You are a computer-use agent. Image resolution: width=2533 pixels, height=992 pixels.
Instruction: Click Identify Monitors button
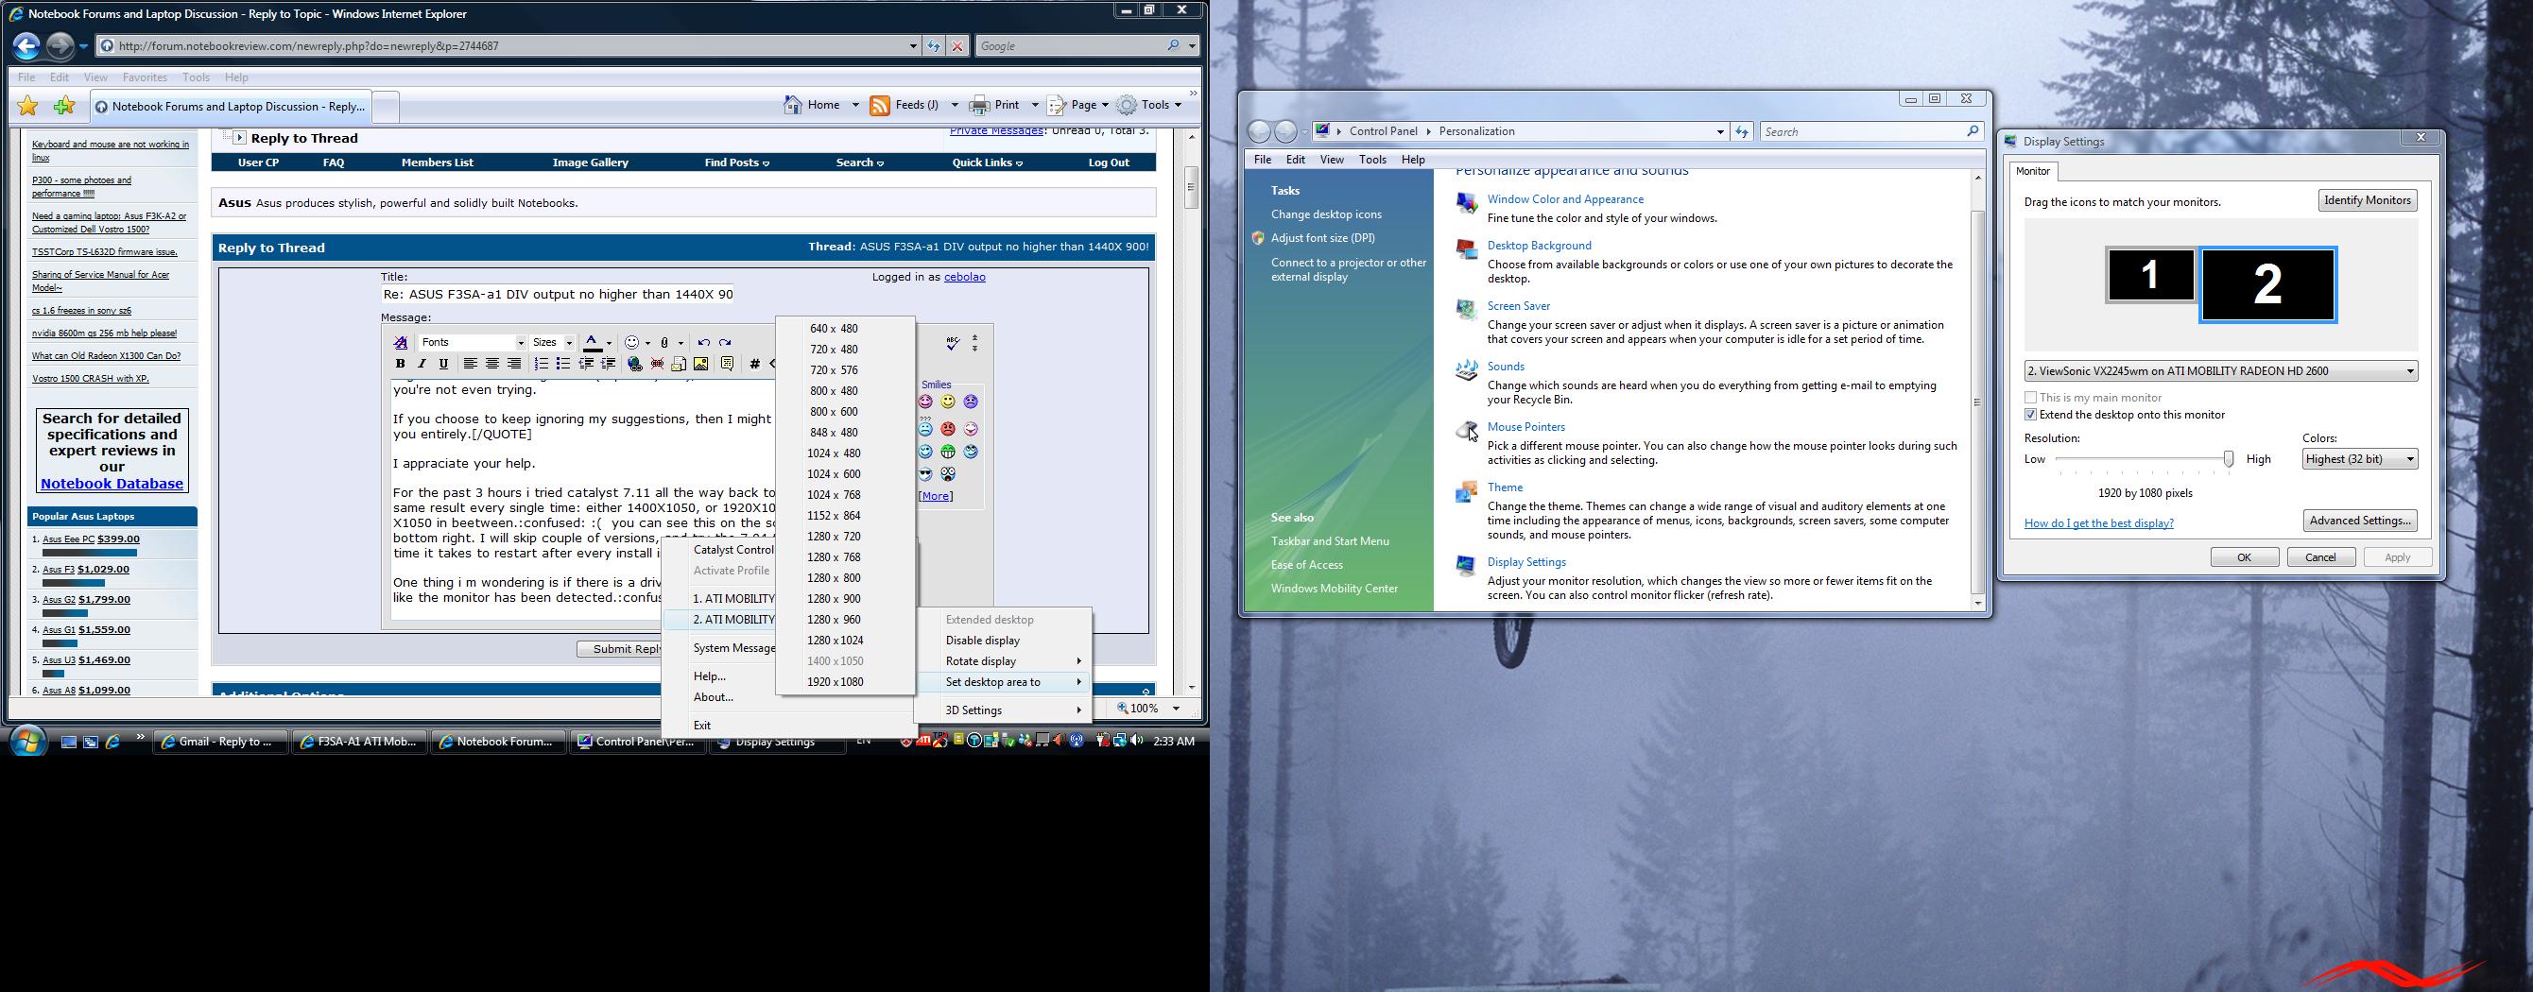pyautogui.click(x=2367, y=200)
